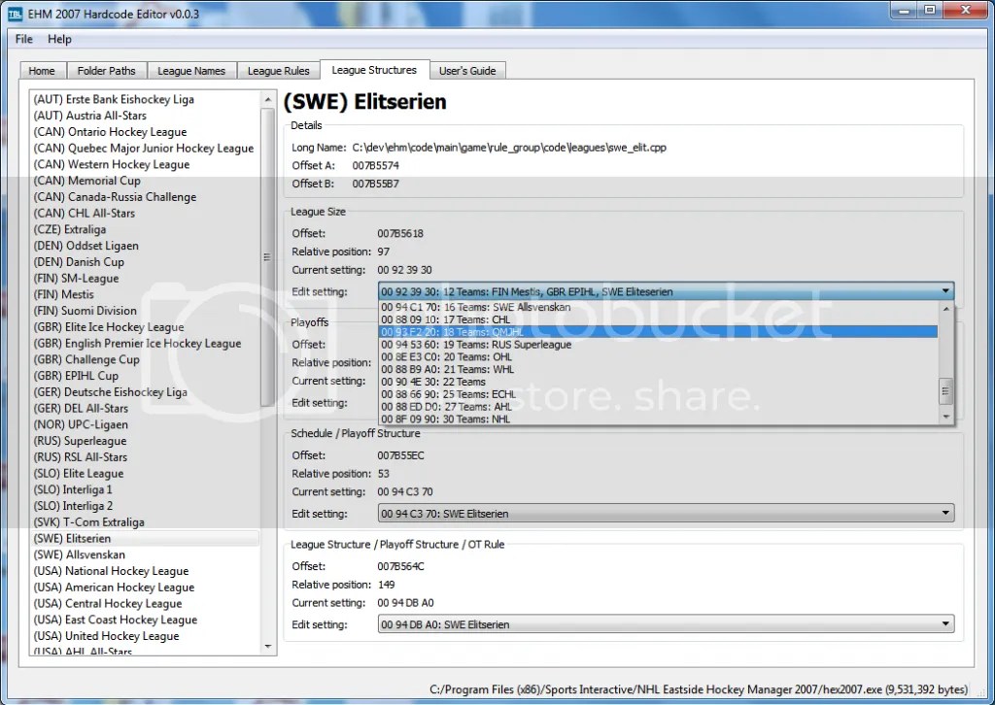Open the User's Guide tab

tap(467, 71)
